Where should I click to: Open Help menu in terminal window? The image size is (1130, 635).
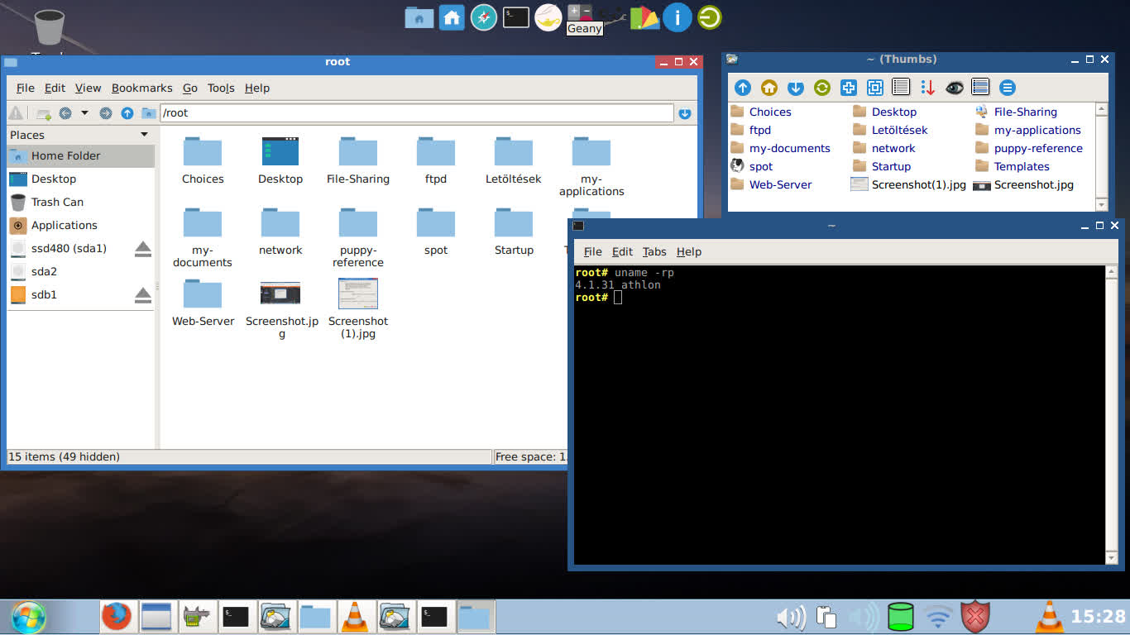click(x=688, y=251)
